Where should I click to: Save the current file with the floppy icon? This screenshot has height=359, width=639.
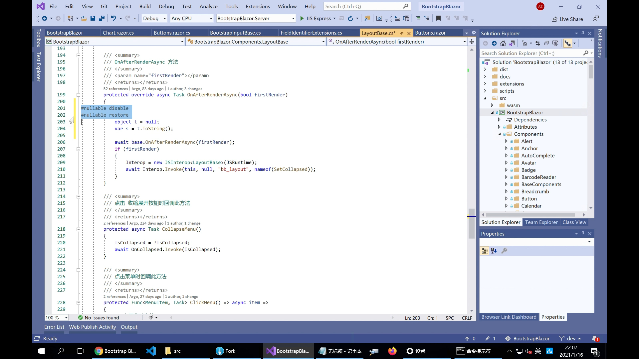coord(93,19)
